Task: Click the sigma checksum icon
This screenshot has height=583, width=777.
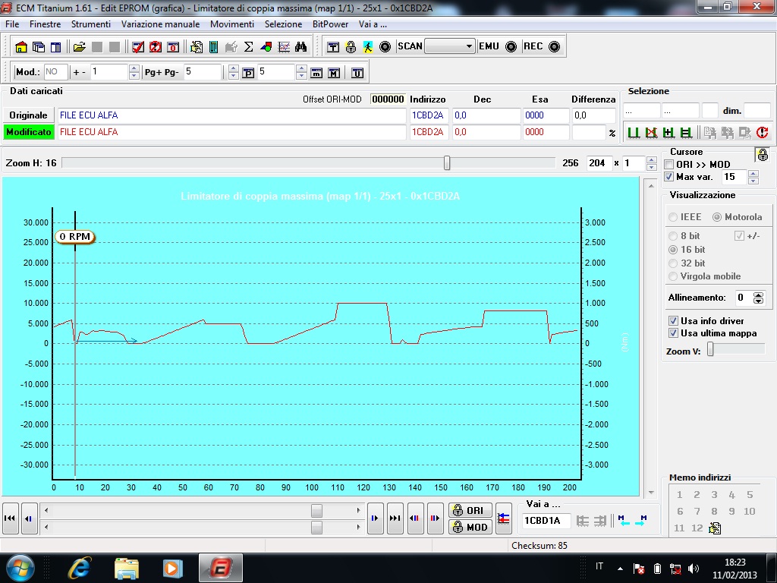Action: pos(249,47)
